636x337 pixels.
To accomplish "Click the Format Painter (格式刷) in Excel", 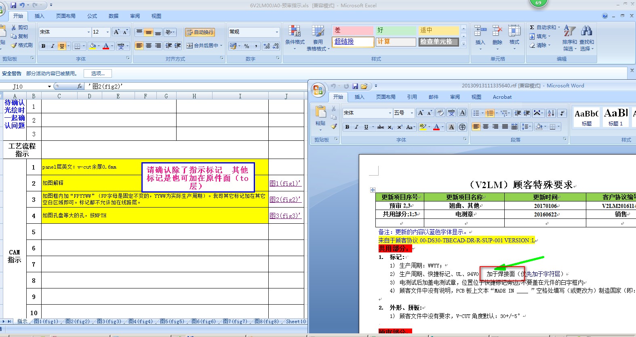I will [22, 45].
